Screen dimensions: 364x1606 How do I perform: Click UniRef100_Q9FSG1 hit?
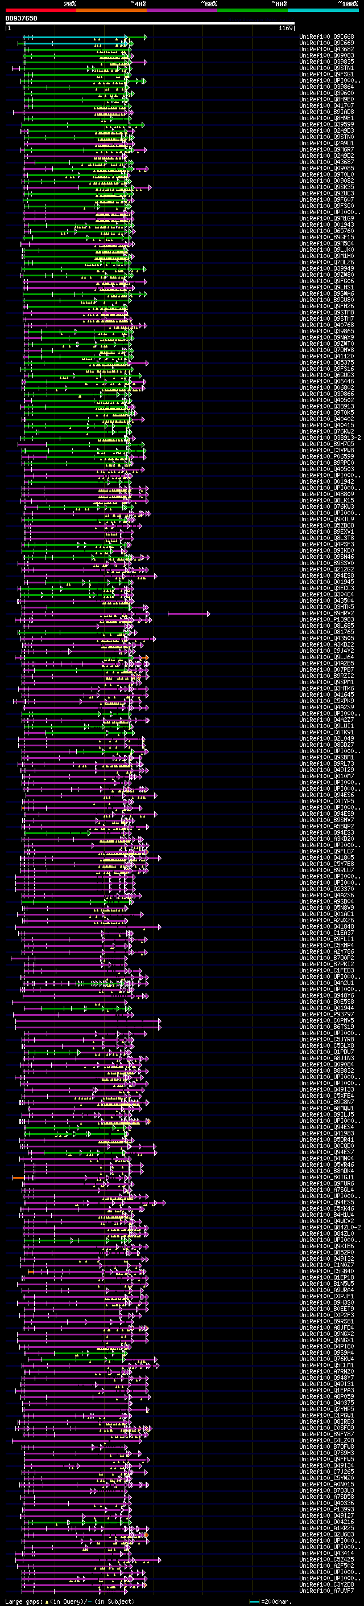pos(326,75)
